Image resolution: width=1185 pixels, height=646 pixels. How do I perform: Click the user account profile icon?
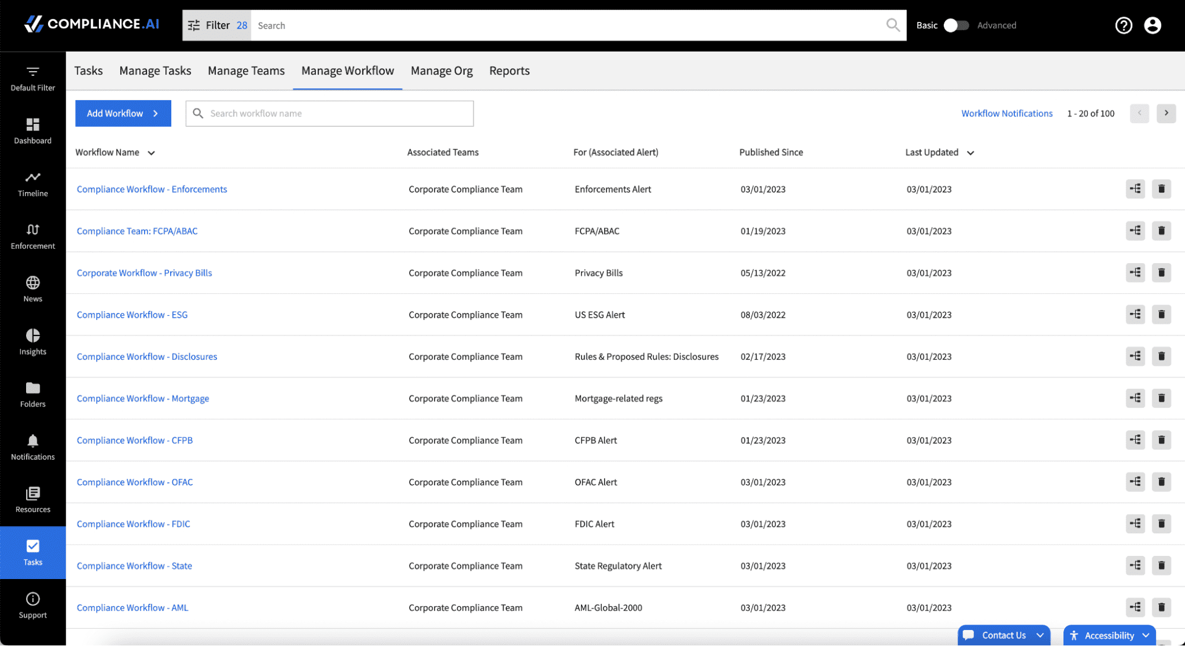tap(1152, 25)
